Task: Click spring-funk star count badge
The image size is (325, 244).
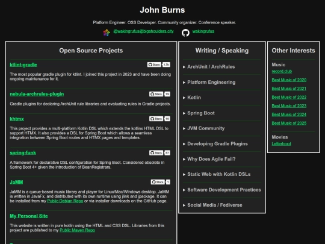Action: tap(167, 152)
